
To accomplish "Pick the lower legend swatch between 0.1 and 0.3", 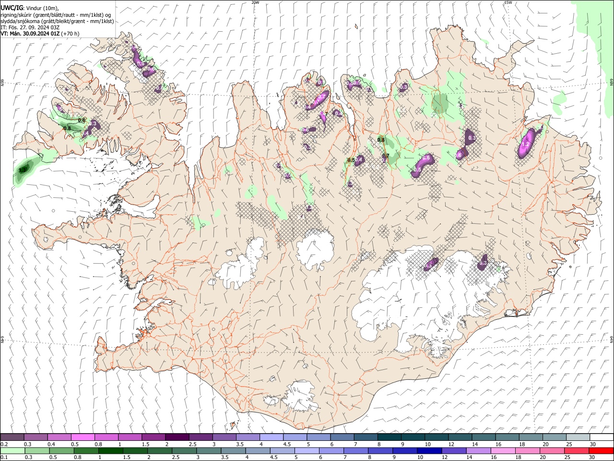I will click(x=12, y=451).
